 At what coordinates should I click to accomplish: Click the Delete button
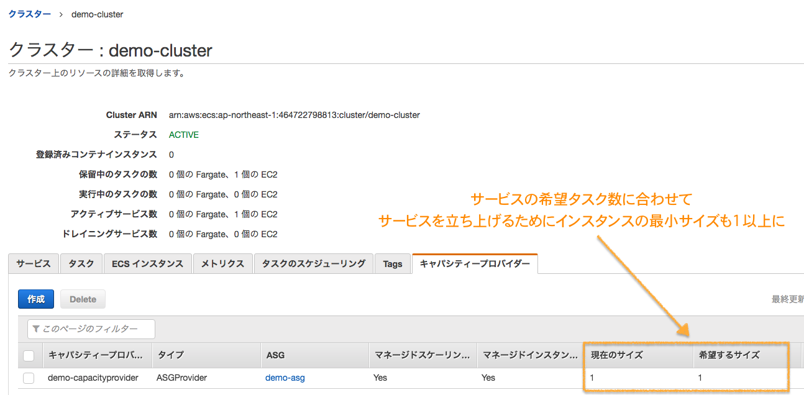click(x=83, y=299)
